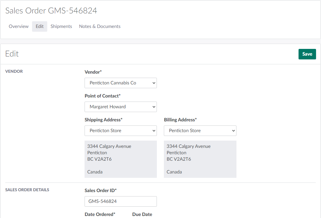Select the Edit tab
The height and width of the screenshot is (218, 321).
coord(40,26)
